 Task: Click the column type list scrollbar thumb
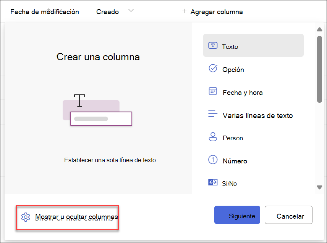319,69
